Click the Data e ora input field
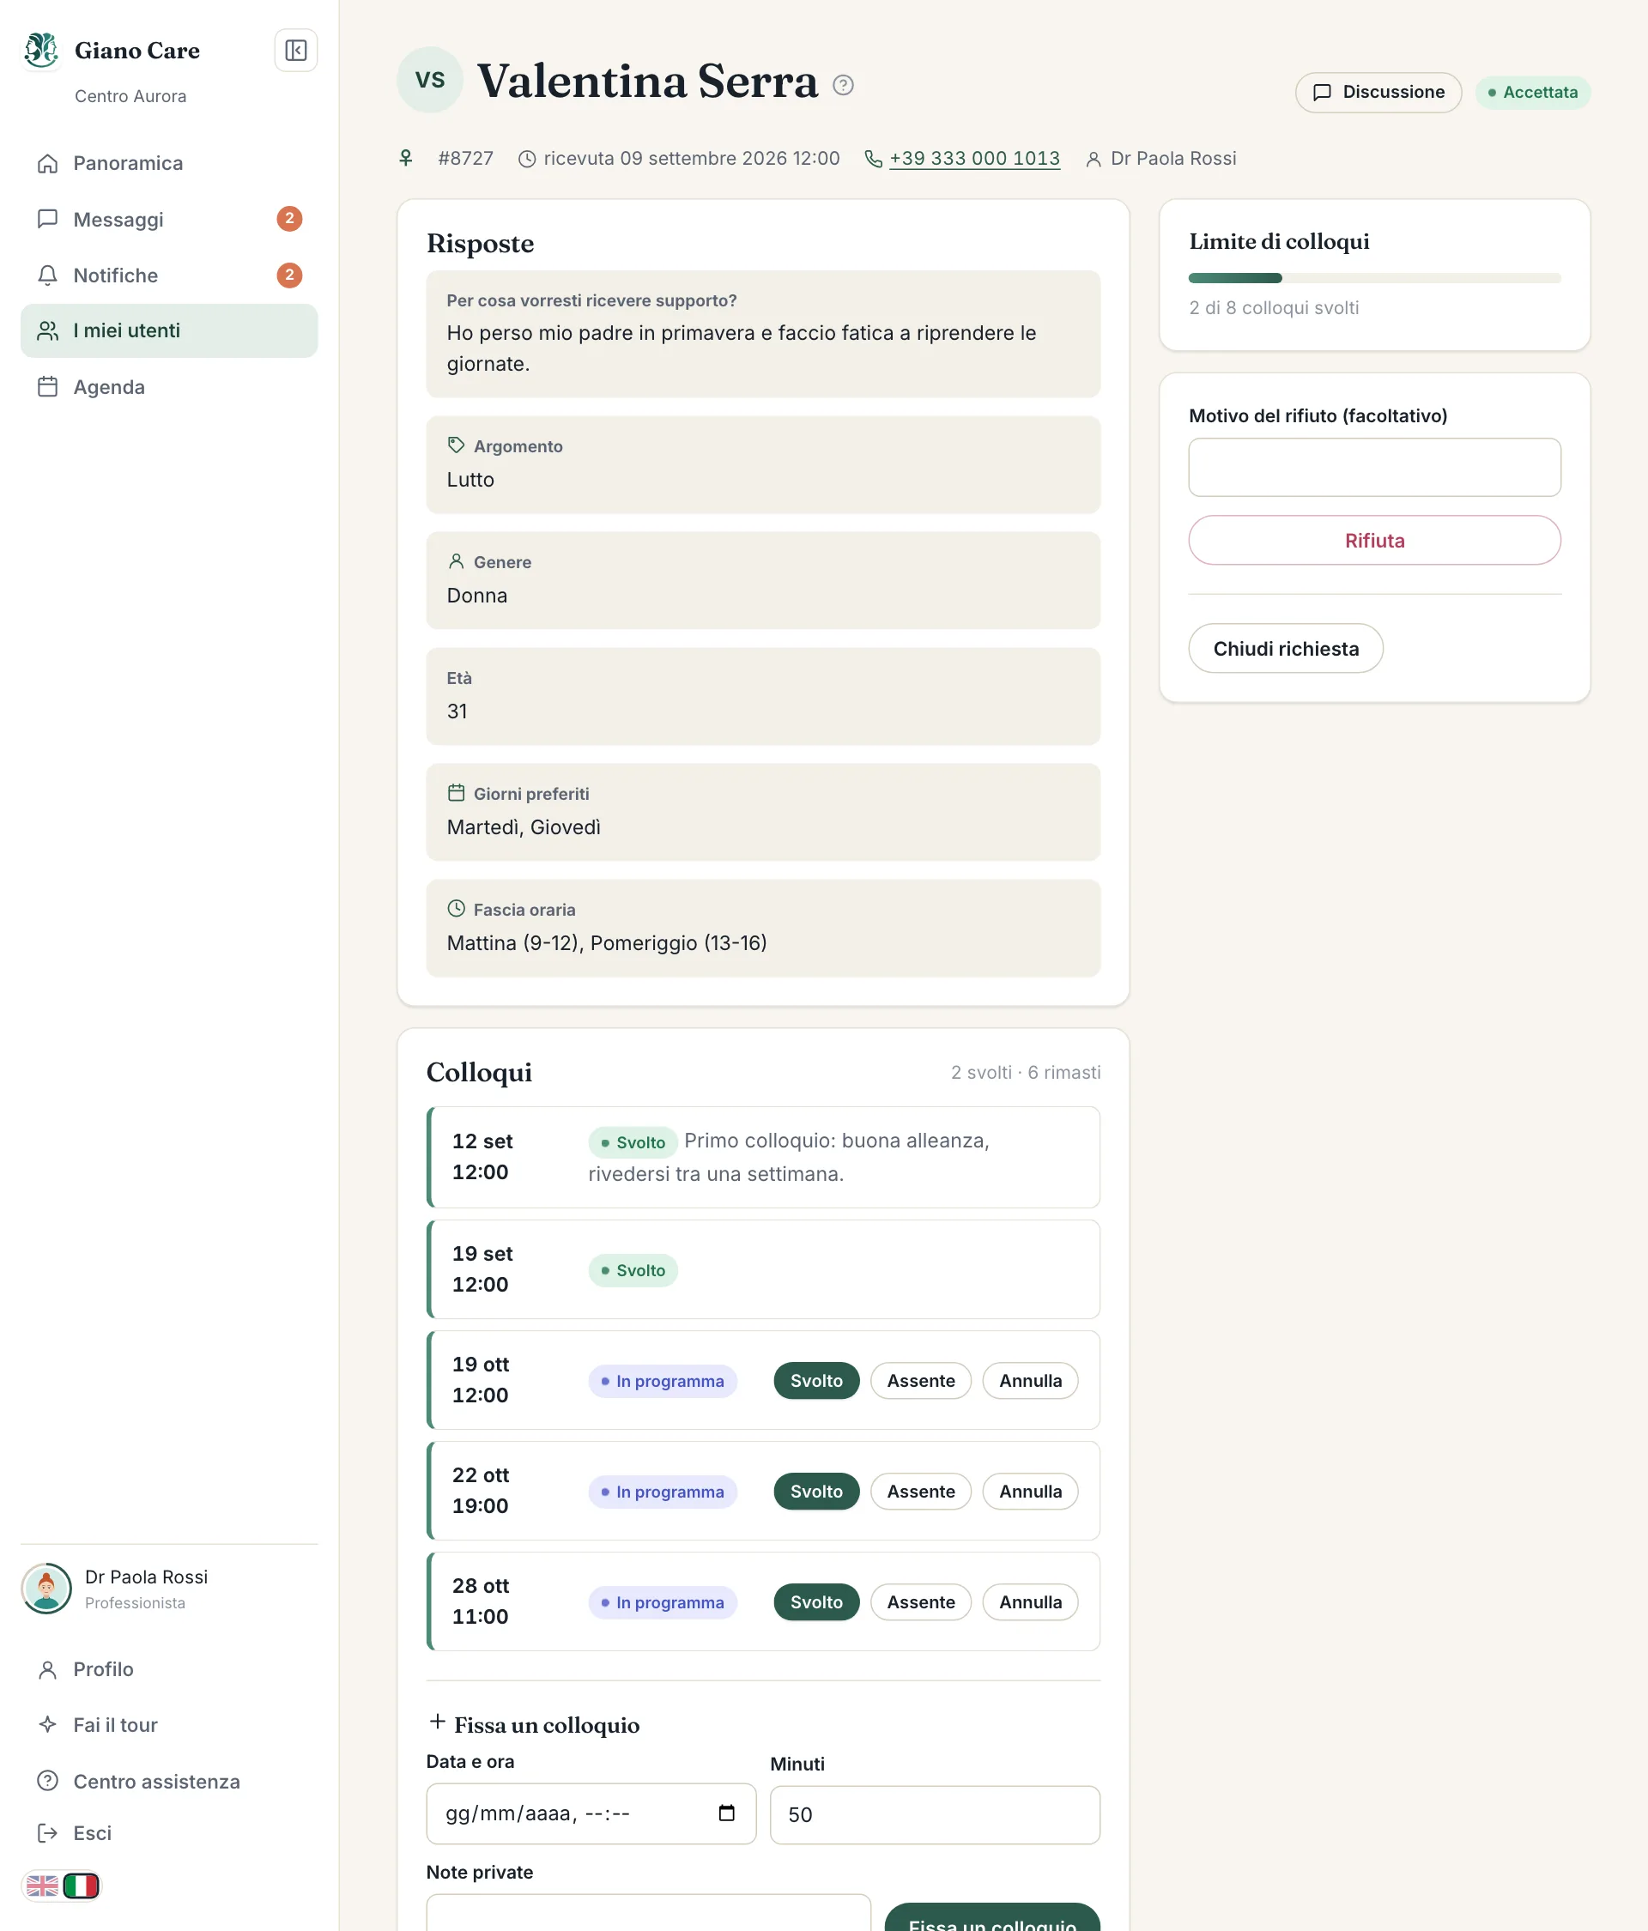Image resolution: width=1648 pixels, height=1931 pixels. pyautogui.click(x=591, y=1813)
